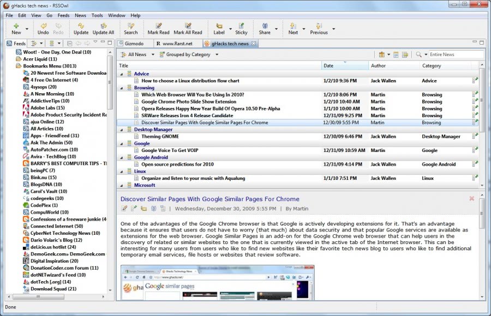Switch to the Gizmodo tab
The width and height of the screenshot is (491, 316).
[x=134, y=43]
